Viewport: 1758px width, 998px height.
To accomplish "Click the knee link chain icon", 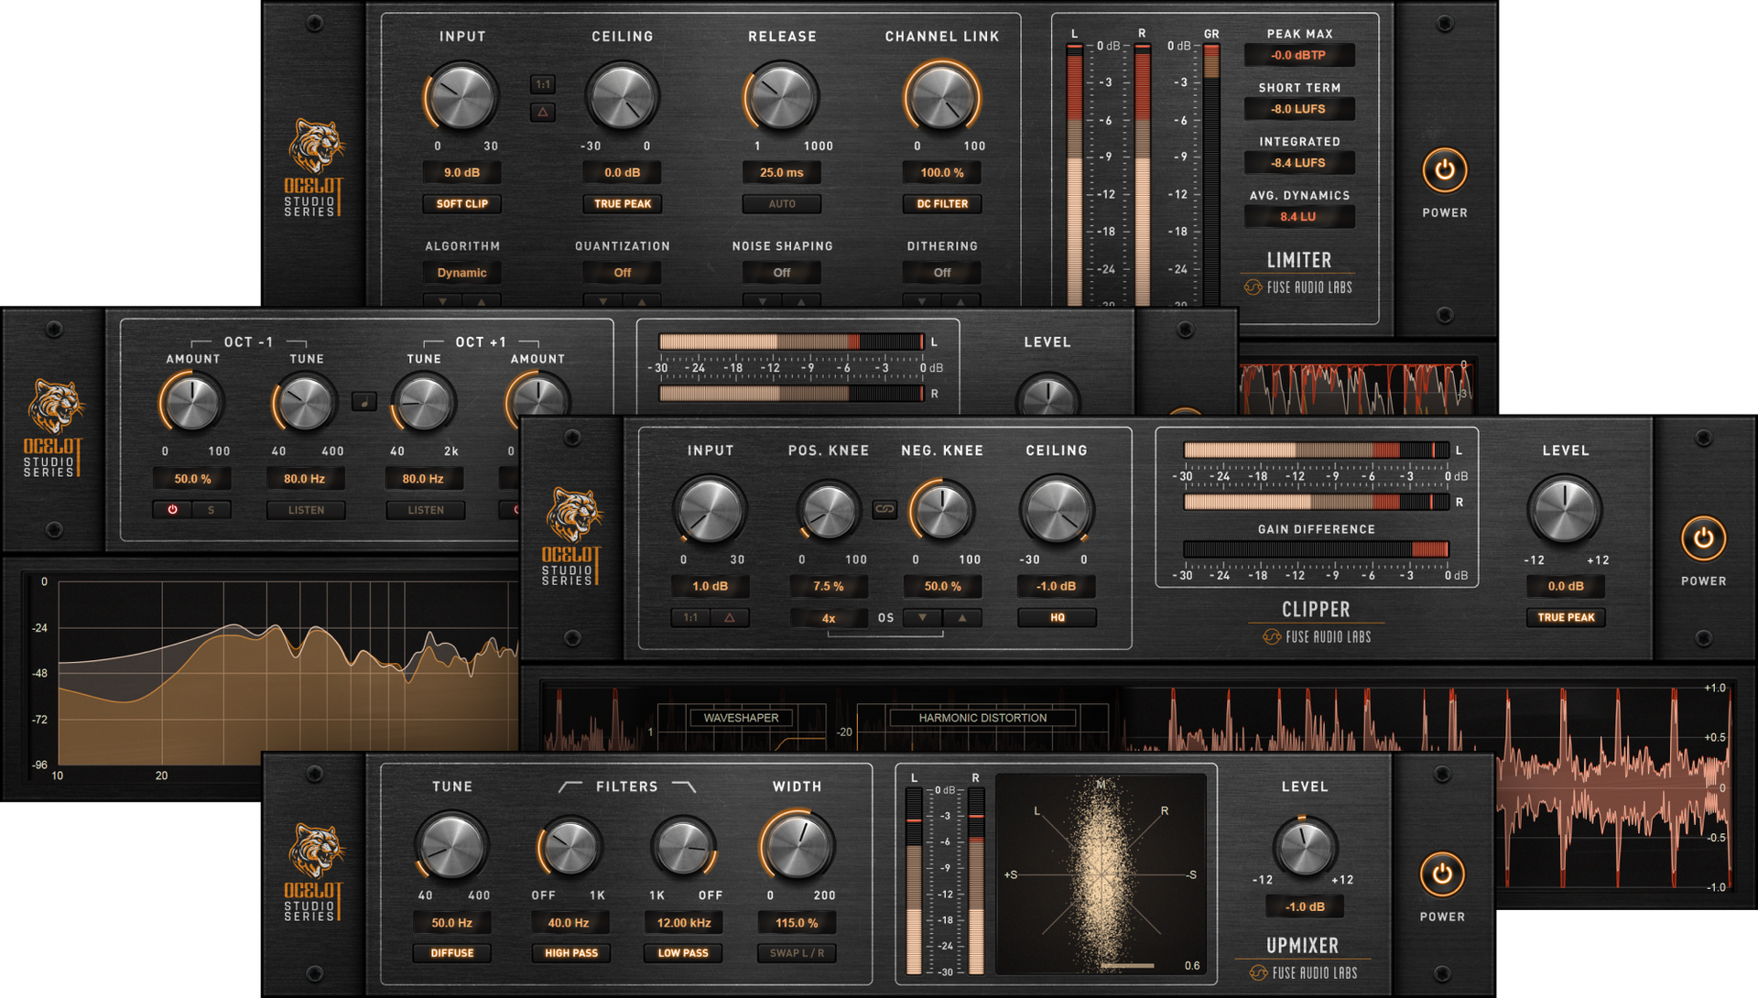I will 884,509.
